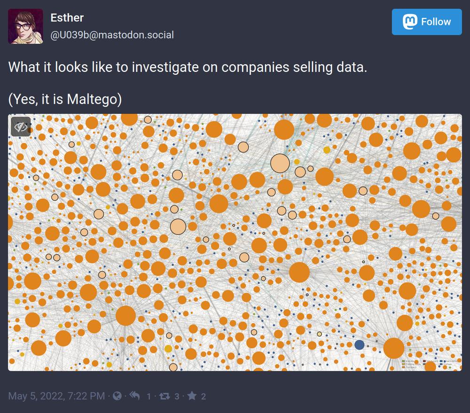Open the May 5, 2022 timestamp link
The image size is (470, 413).
[x=57, y=396]
